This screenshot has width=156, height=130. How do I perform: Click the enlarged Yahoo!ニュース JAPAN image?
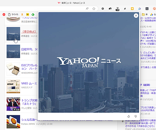89,62
